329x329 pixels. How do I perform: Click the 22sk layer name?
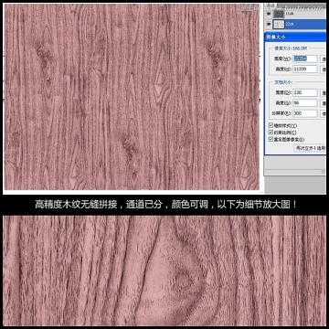[x=290, y=24]
